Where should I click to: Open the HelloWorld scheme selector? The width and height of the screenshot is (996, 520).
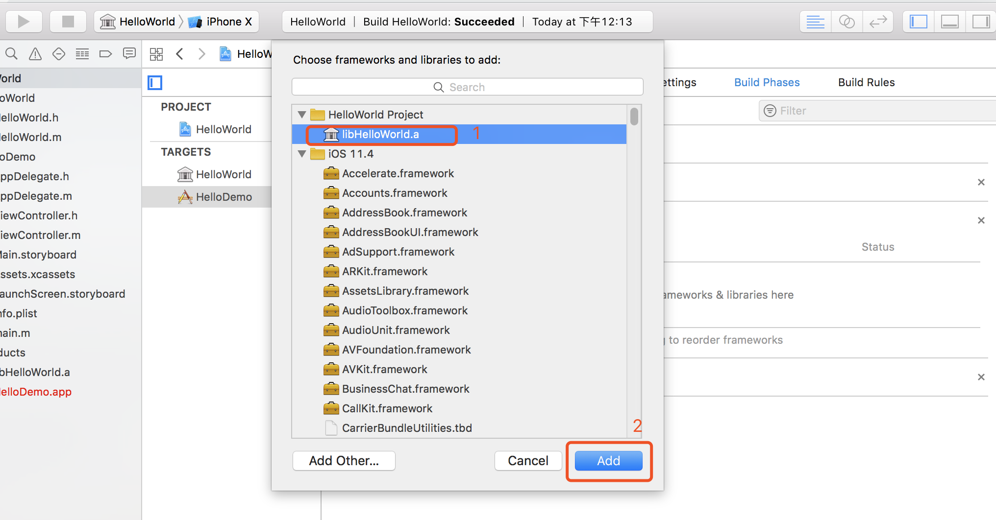(x=138, y=22)
